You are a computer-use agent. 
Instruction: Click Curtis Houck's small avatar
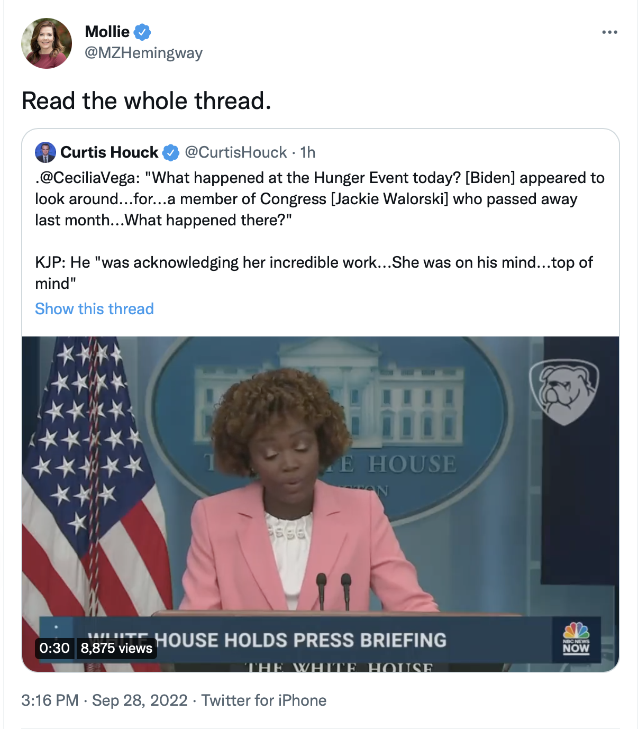point(45,152)
